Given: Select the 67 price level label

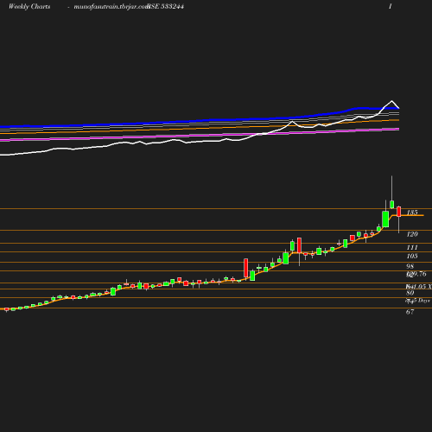Looking at the screenshot, I should pyautogui.click(x=410, y=312).
